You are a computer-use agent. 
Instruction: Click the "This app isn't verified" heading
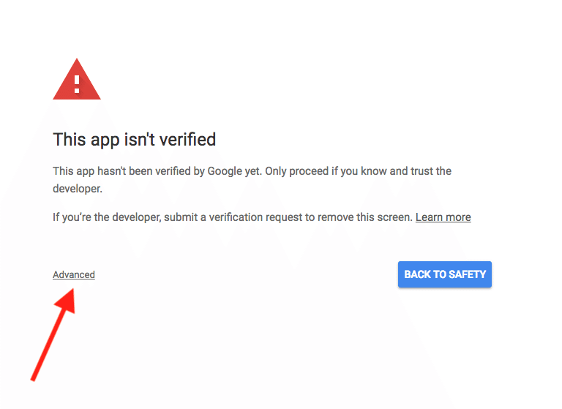135,140
